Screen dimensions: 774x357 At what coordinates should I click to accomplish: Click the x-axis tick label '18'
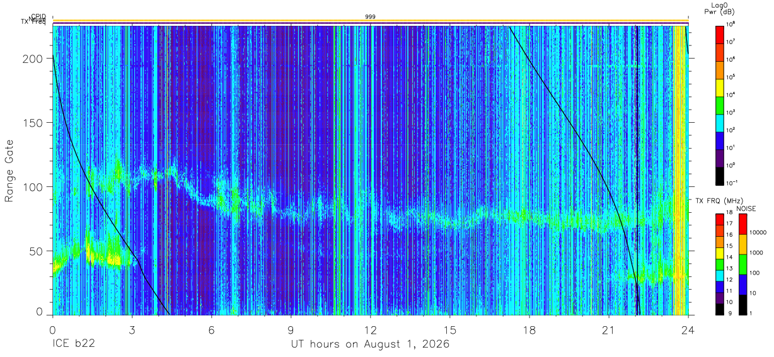[529, 329]
